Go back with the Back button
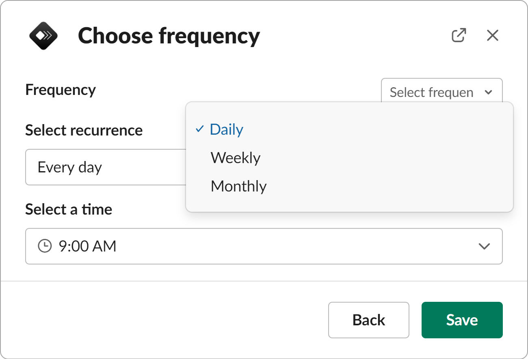528x359 pixels. [x=368, y=320]
